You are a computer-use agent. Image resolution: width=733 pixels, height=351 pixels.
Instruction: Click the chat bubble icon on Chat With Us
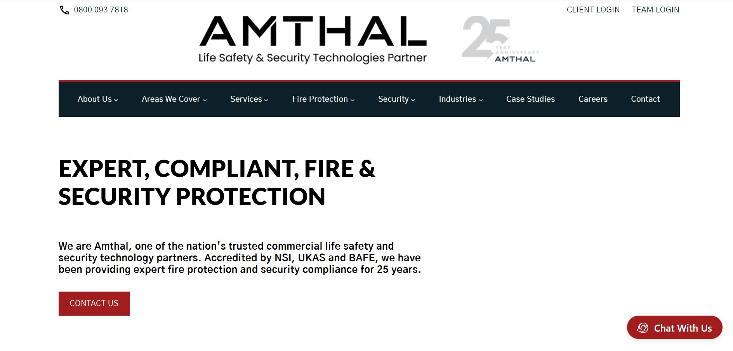(x=642, y=328)
